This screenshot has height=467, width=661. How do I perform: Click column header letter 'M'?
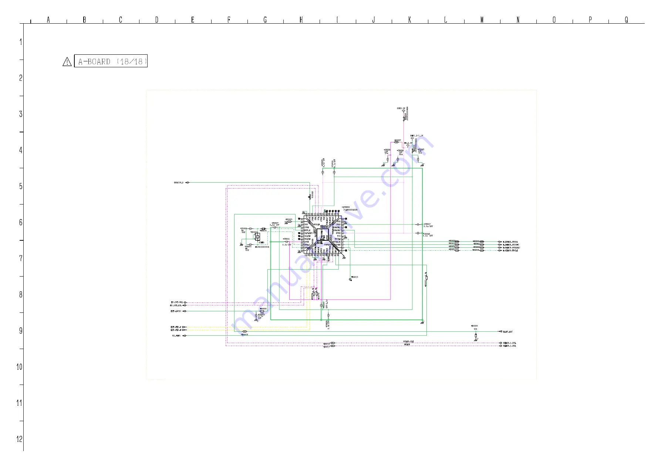482,20
